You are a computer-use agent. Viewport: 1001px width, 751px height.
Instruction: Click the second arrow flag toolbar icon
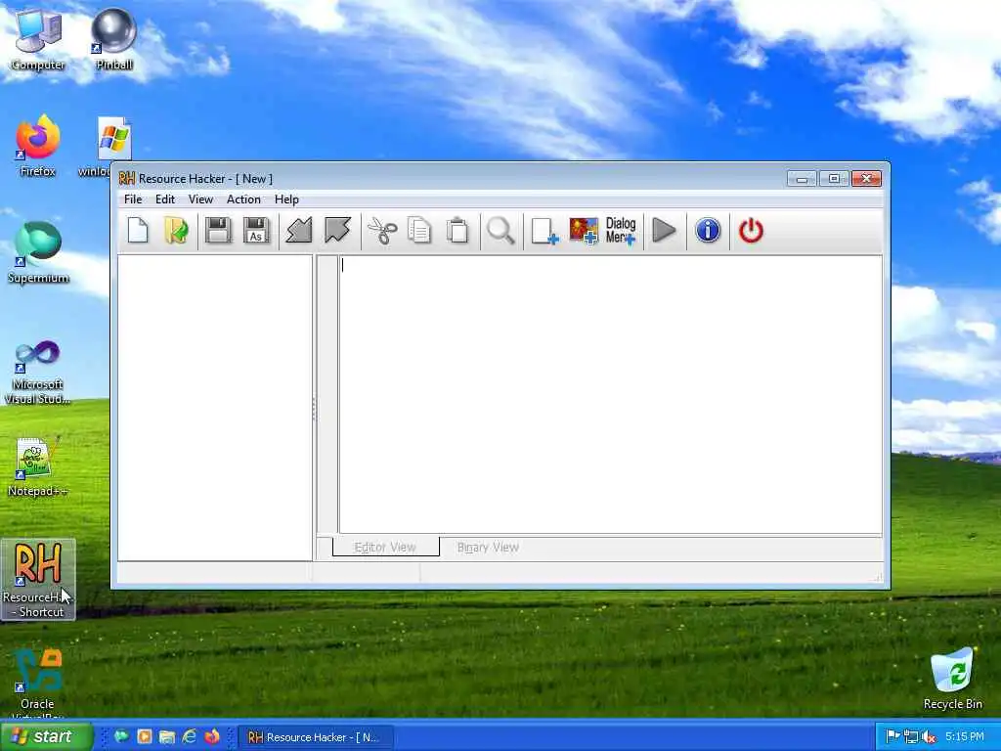click(337, 231)
